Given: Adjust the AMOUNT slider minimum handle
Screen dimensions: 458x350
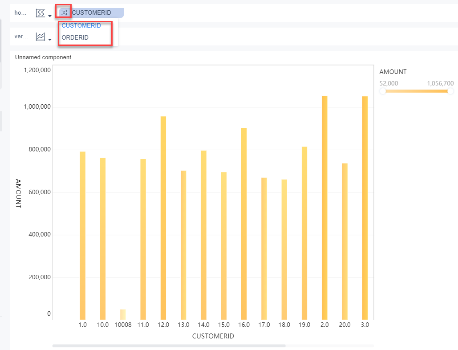Looking at the screenshot, I should coord(383,91).
